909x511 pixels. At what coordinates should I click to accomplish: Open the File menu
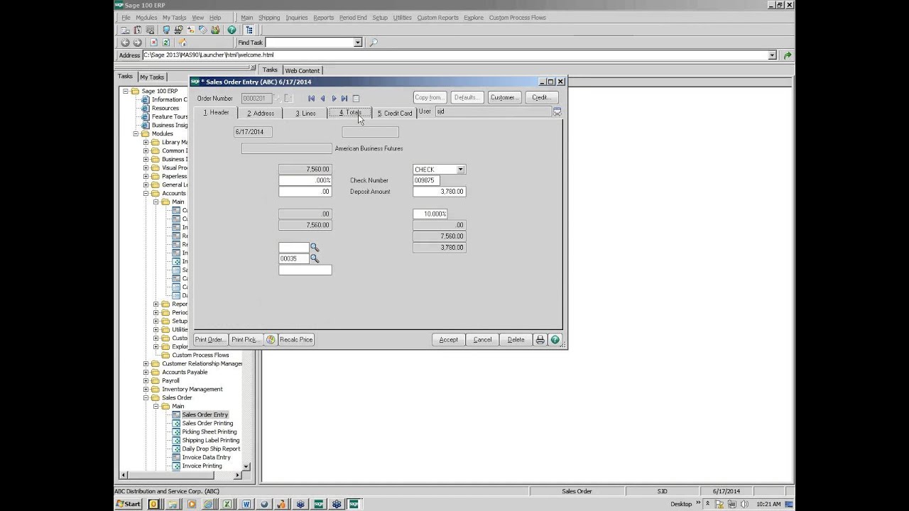(126, 18)
